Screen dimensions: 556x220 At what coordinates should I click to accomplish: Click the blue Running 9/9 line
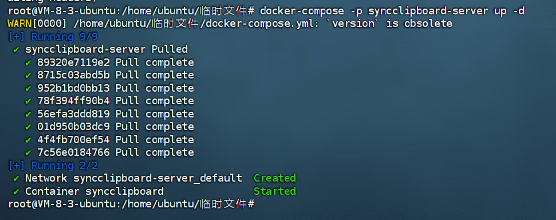[x=53, y=37]
